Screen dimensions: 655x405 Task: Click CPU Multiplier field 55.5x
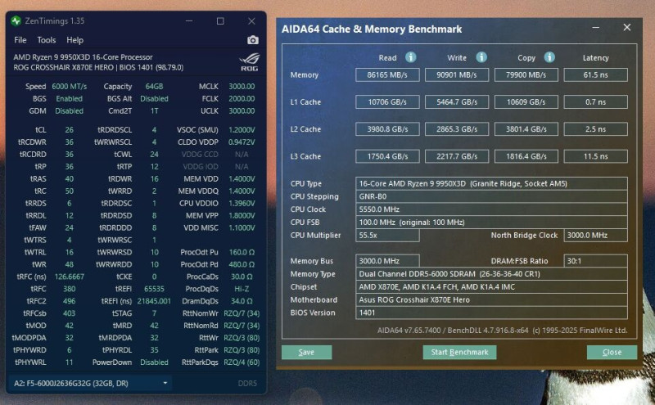(387, 236)
